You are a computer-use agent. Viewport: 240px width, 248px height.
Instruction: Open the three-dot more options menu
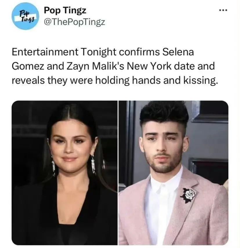click(223, 10)
